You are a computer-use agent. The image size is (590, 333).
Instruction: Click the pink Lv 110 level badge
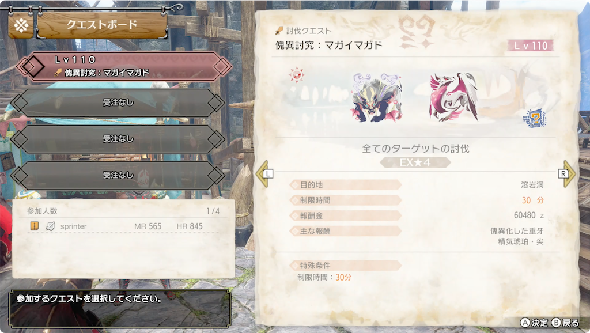click(531, 46)
